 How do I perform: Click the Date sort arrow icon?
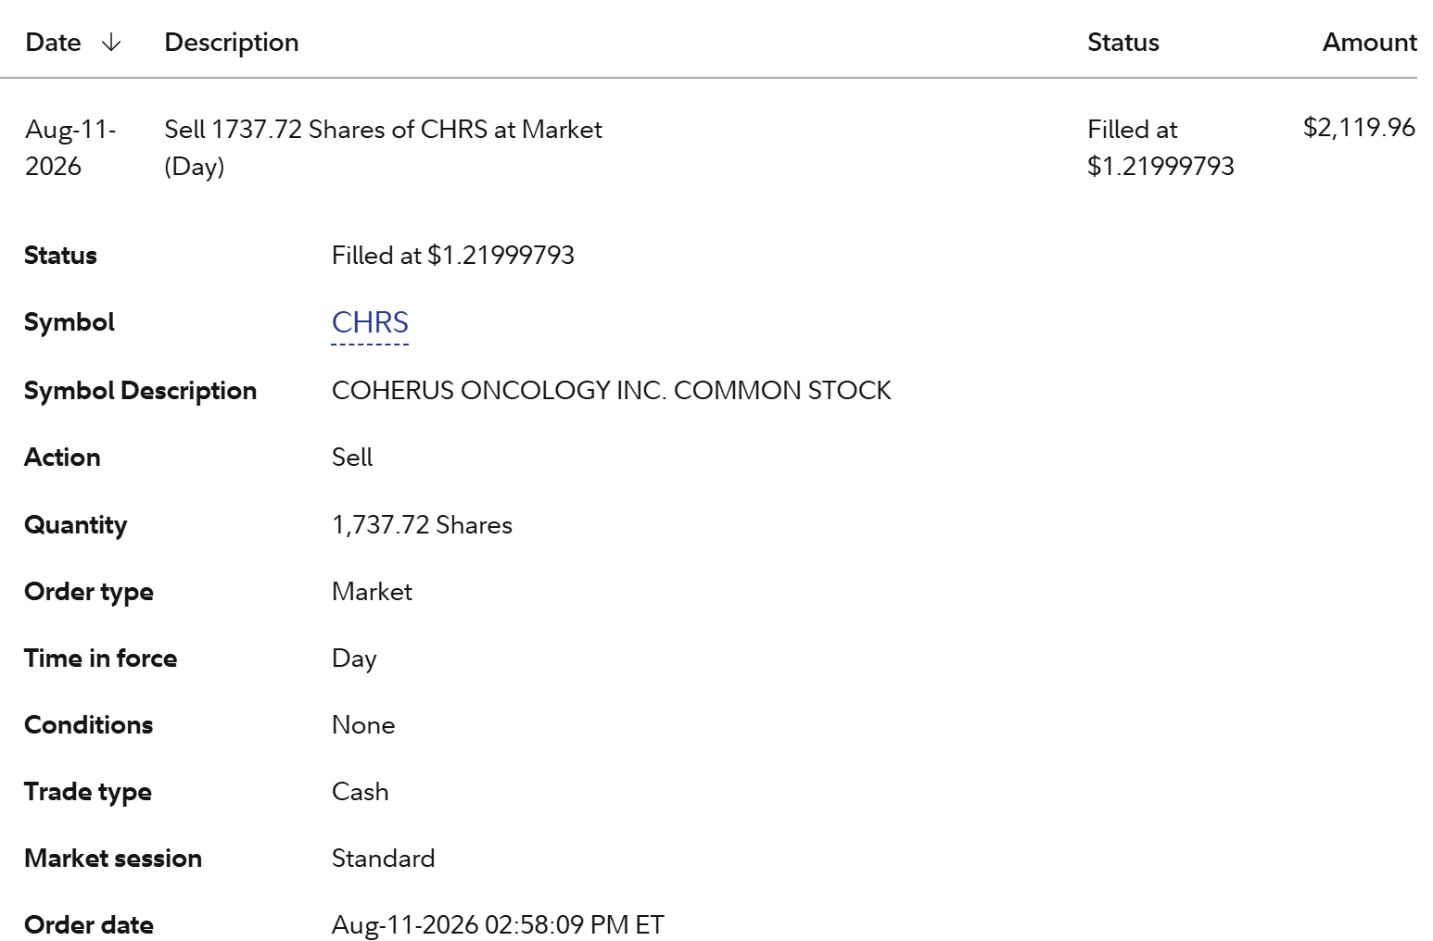click(111, 43)
